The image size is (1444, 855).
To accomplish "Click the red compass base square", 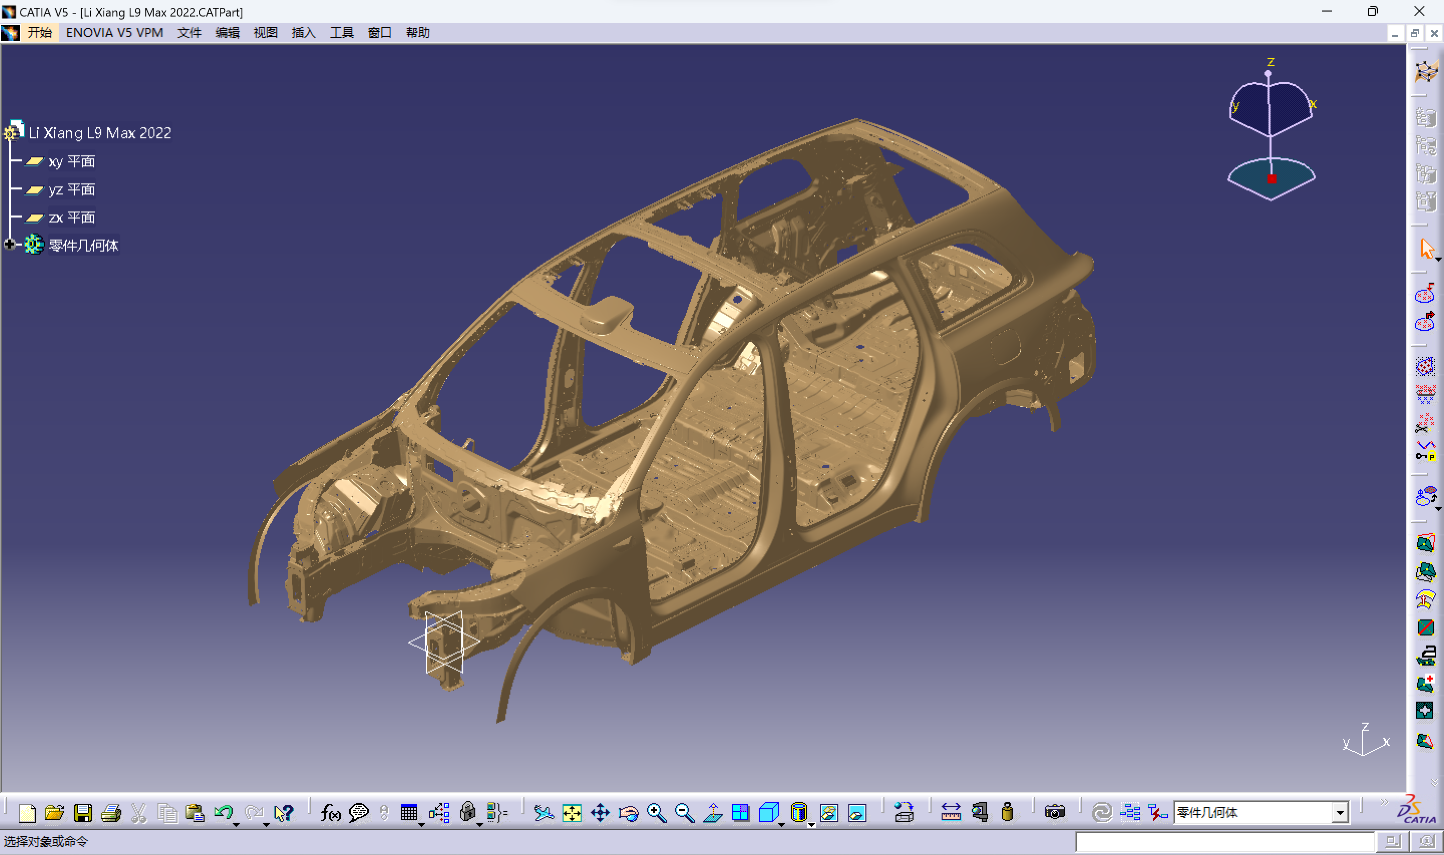I will point(1272,179).
